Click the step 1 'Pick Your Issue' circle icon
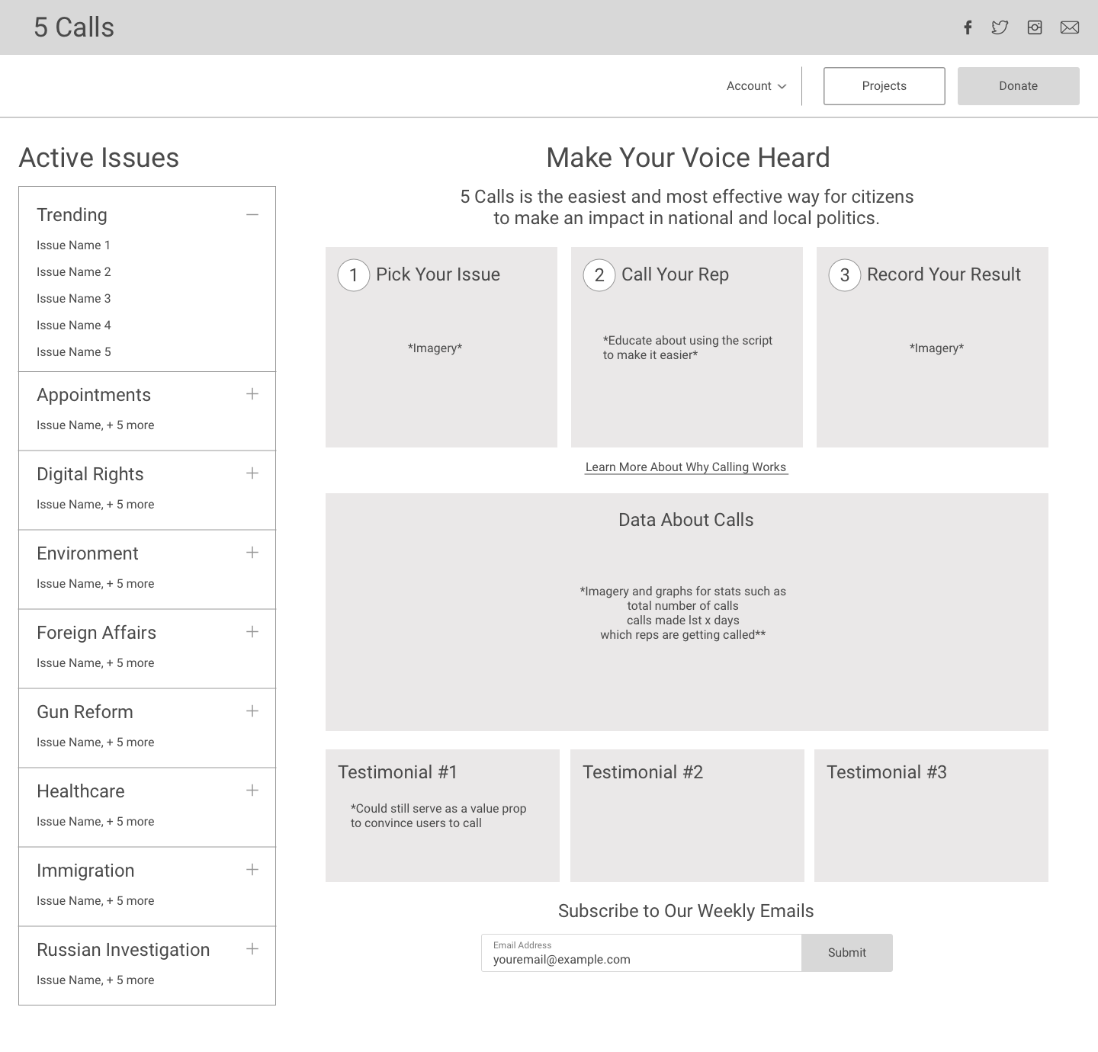Image resolution: width=1098 pixels, height=1052 pixels. click(353, 275)
